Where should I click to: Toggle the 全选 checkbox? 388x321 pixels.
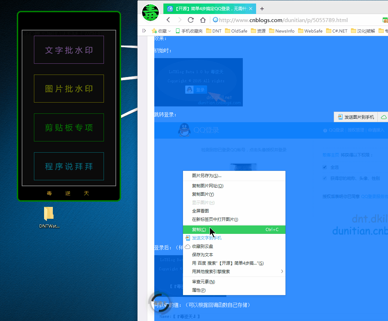(325, 167)
